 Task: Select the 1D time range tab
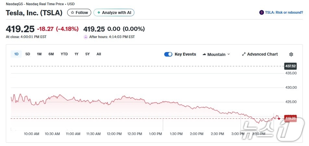click(x=16, y=54)
